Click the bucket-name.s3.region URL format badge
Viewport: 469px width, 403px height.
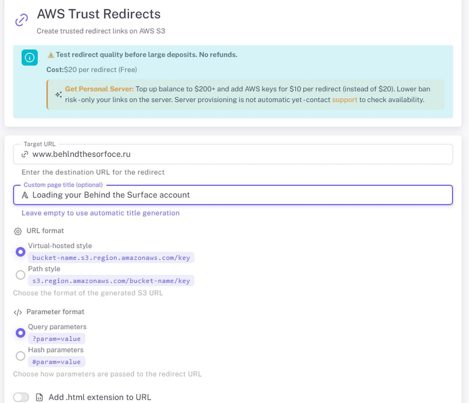pos(111,258)
